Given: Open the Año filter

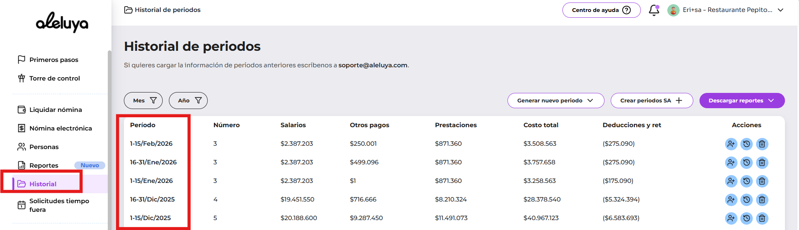Looking at the screenshot, I should (x=188, y=101).
